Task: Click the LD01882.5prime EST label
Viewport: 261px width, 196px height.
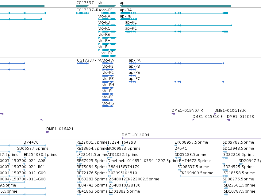Action: tap(124, 191)
